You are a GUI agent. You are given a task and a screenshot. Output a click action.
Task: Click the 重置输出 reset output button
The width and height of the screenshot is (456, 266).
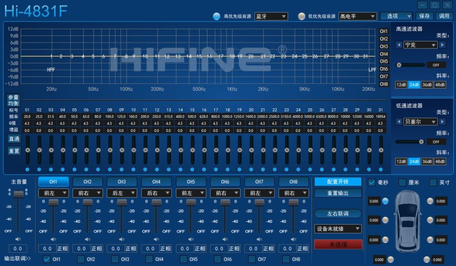338,193
